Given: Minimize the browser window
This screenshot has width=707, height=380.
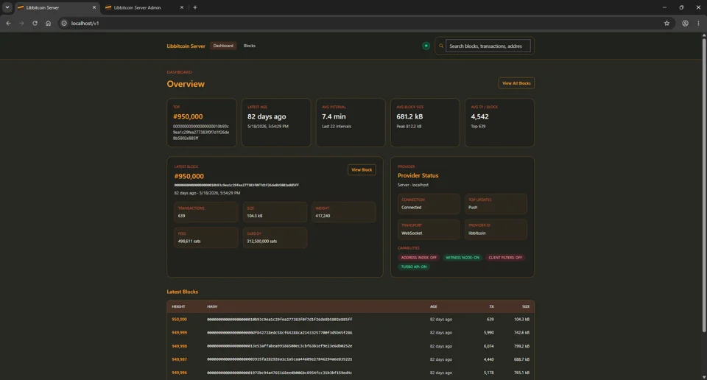Looking at the screenshot, I should tap(664, 7).
